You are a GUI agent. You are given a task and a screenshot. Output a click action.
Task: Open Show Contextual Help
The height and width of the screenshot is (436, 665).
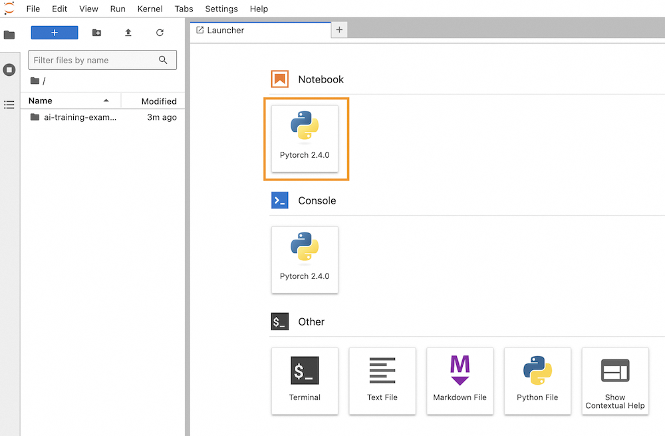[x=614, y=381]
